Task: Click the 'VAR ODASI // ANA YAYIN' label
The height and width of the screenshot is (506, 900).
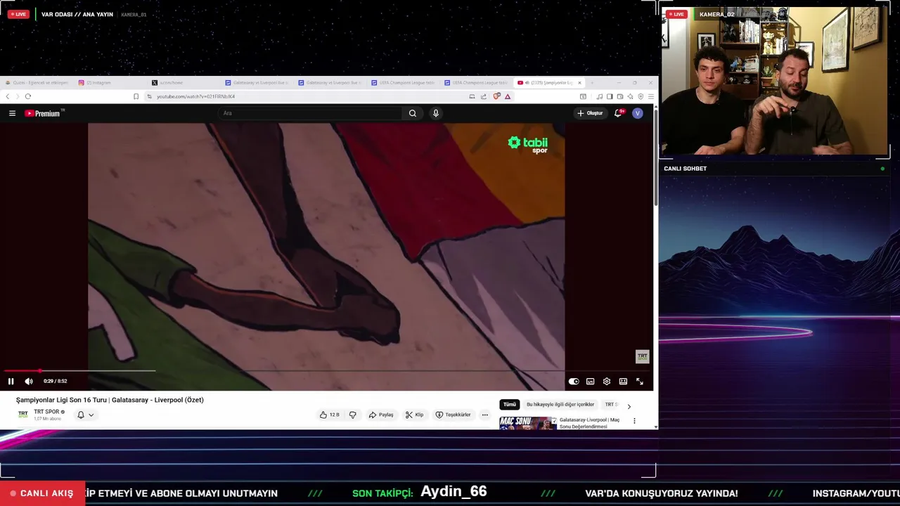Action: click(x=77, y=14)
